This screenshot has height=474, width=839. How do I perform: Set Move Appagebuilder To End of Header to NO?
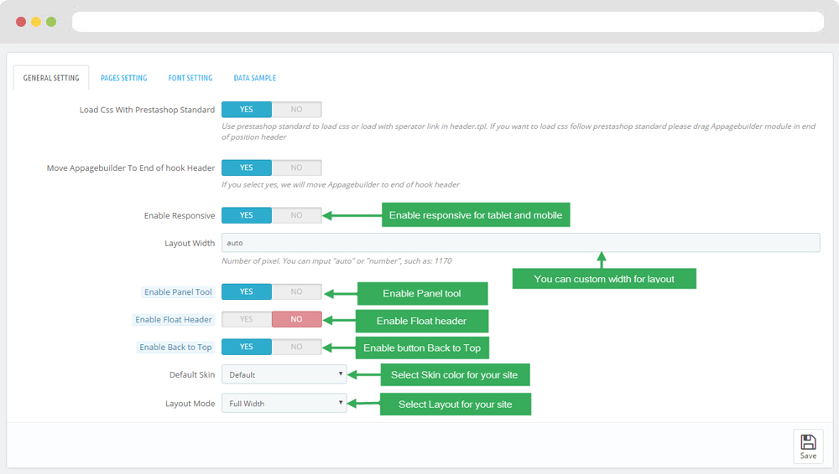pos(296,167)
